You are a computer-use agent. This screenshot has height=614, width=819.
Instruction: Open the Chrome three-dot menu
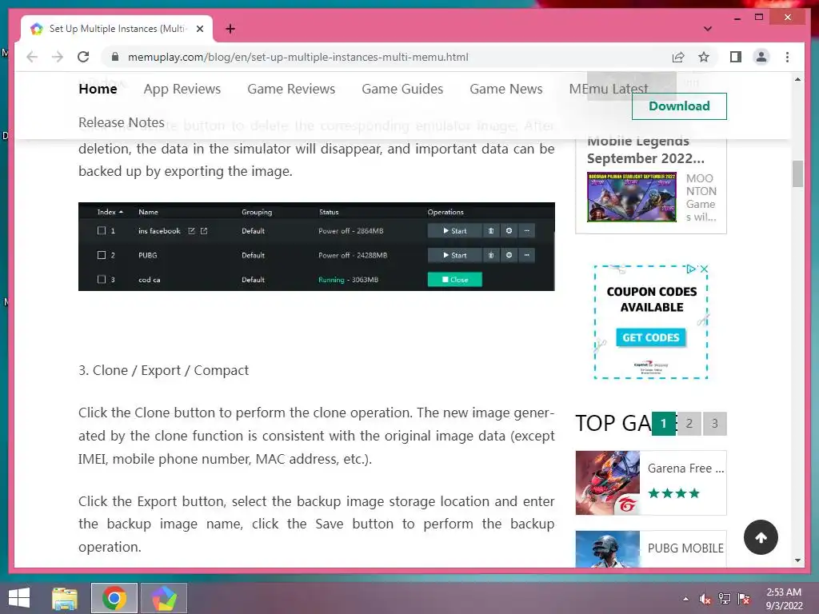coord(787,57)
